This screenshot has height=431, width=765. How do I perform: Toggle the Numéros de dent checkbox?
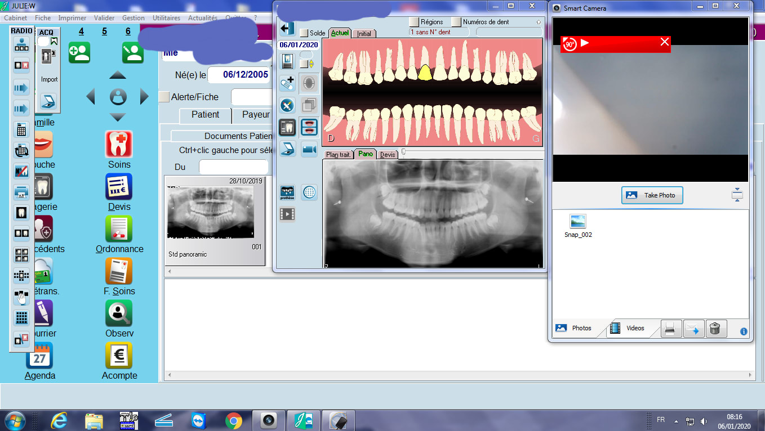[x=456, y=22]
